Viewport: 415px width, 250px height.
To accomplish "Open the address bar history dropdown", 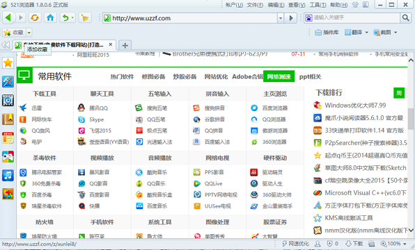I will click(x=281, y=18).
